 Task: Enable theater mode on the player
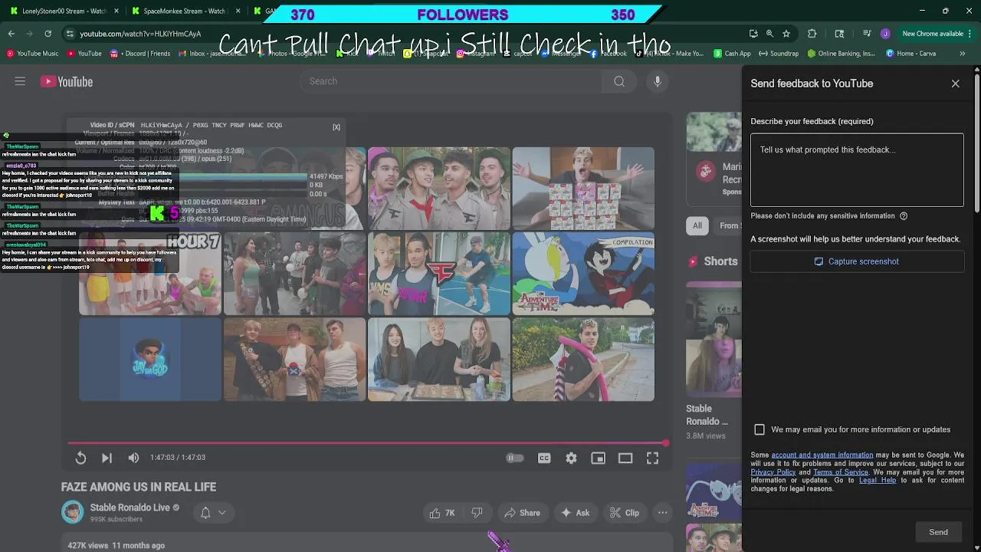point(625,458)
